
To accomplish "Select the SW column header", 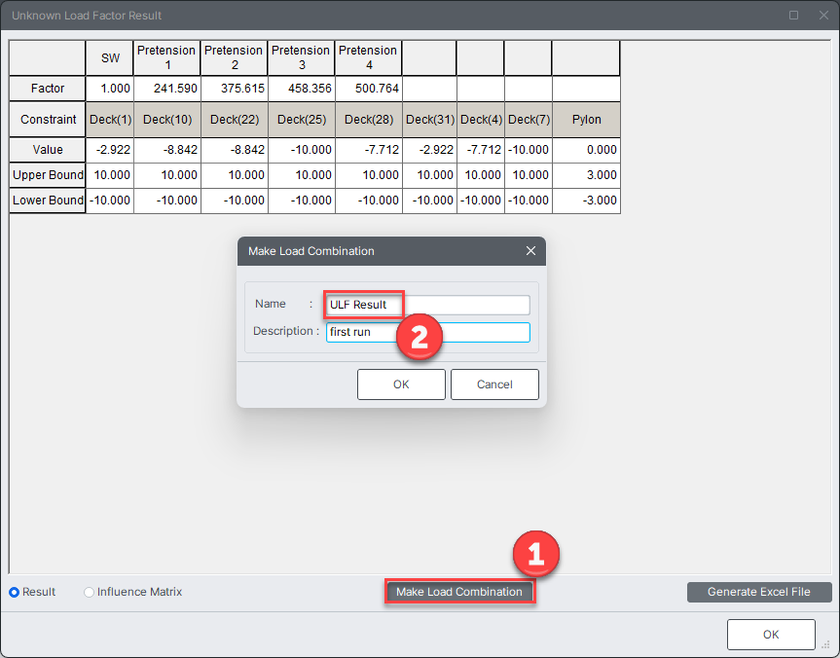I will (110, 57).
